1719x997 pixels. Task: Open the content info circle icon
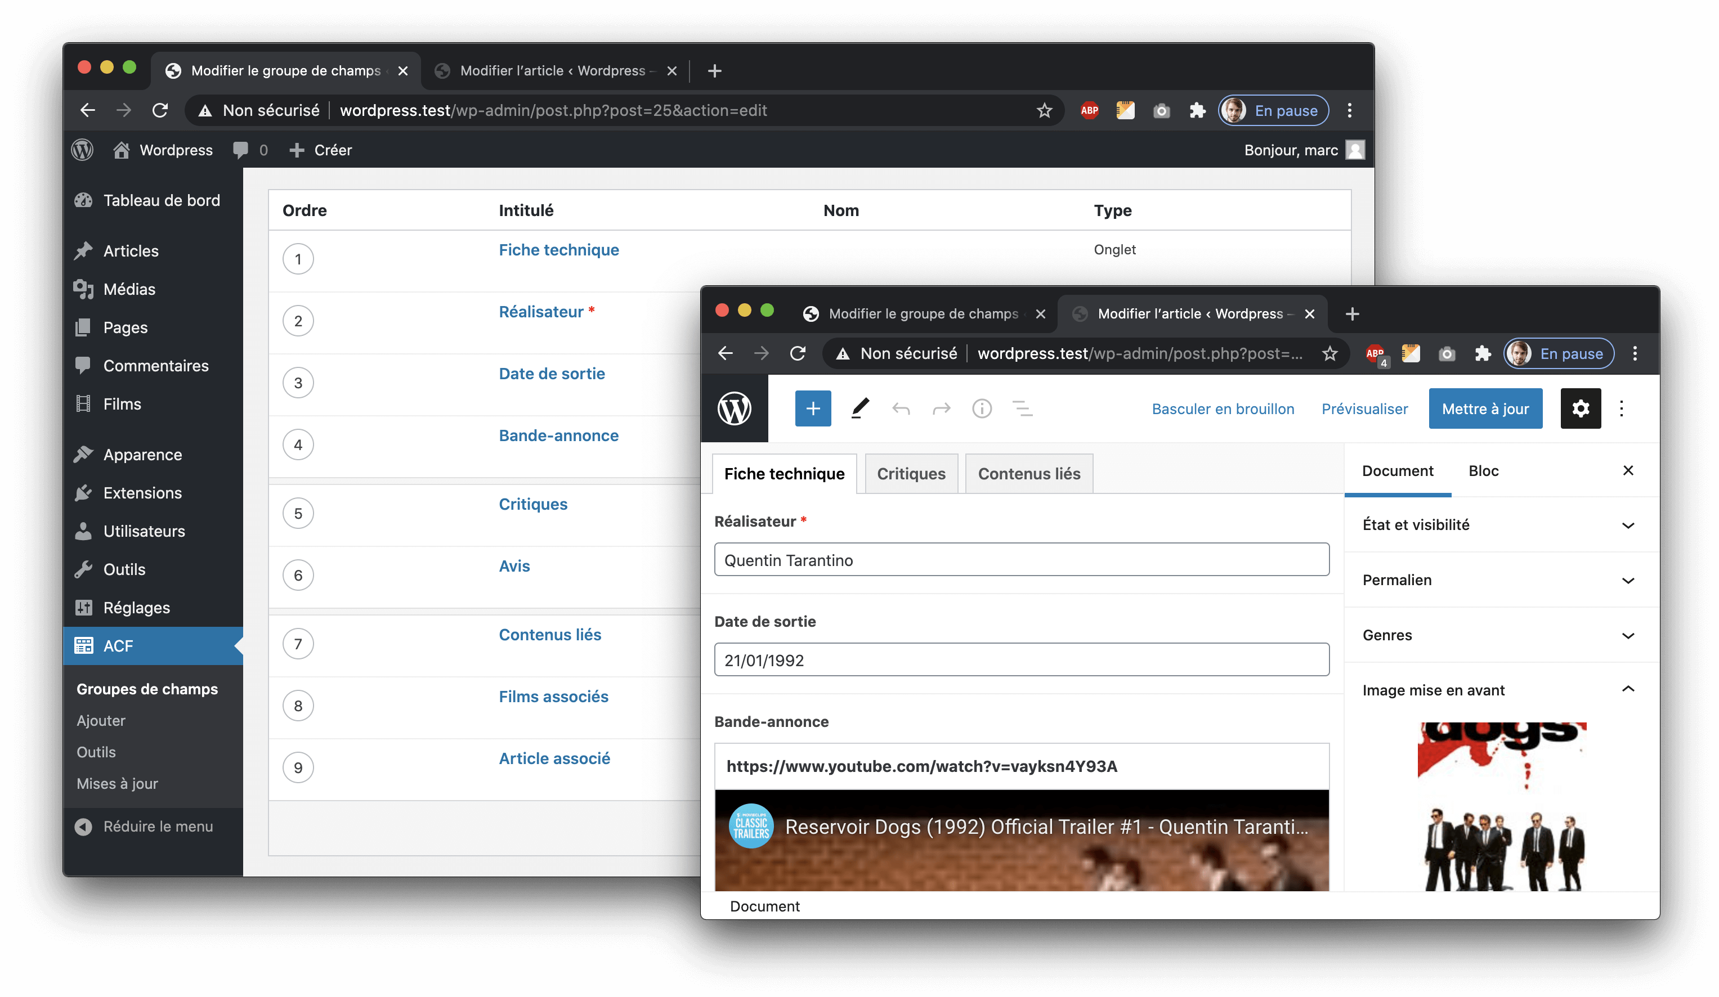[982, 408]
